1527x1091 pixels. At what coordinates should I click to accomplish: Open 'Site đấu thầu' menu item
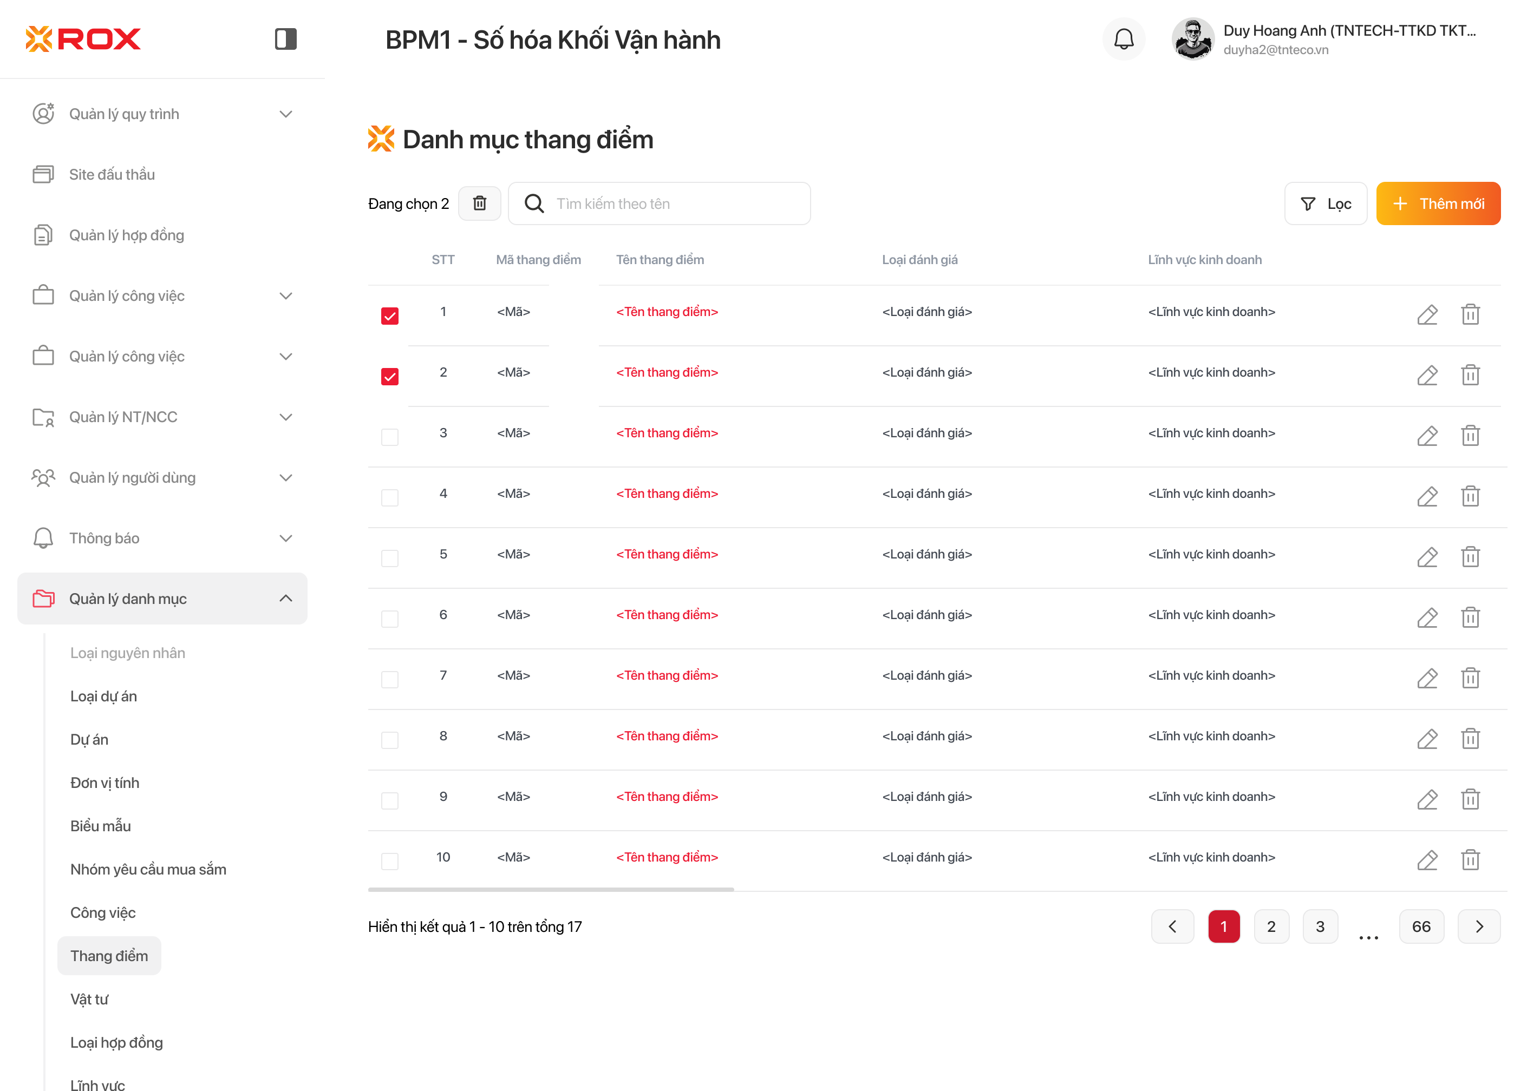pyautogui.click(x=112, y=175)
